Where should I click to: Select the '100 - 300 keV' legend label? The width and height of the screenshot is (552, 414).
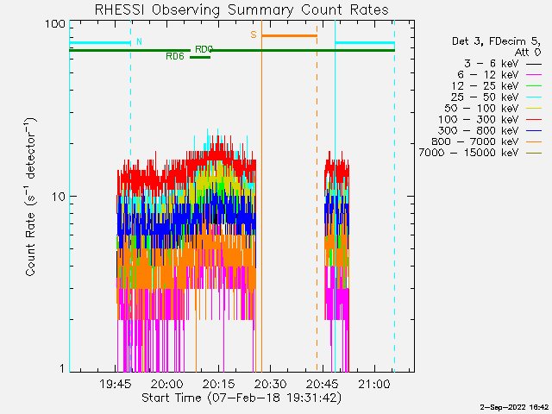tap(479, 119)
